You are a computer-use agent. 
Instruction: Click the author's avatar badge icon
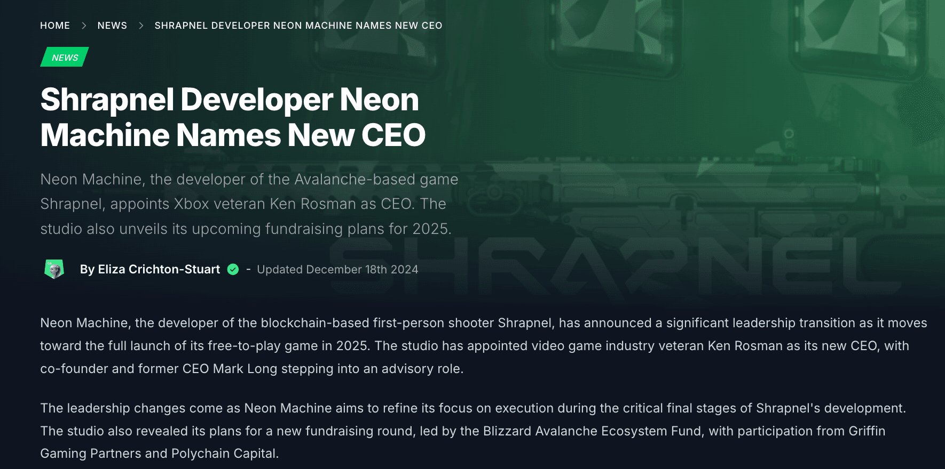point(53,269)
